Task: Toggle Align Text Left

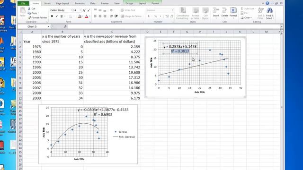Action: (95, 16)
